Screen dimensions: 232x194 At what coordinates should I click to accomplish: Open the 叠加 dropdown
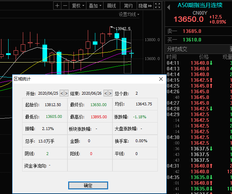tap(95, 6)
